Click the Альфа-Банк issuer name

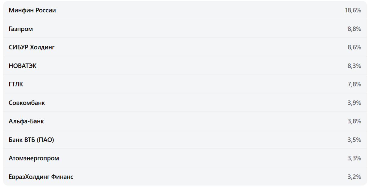26,121
